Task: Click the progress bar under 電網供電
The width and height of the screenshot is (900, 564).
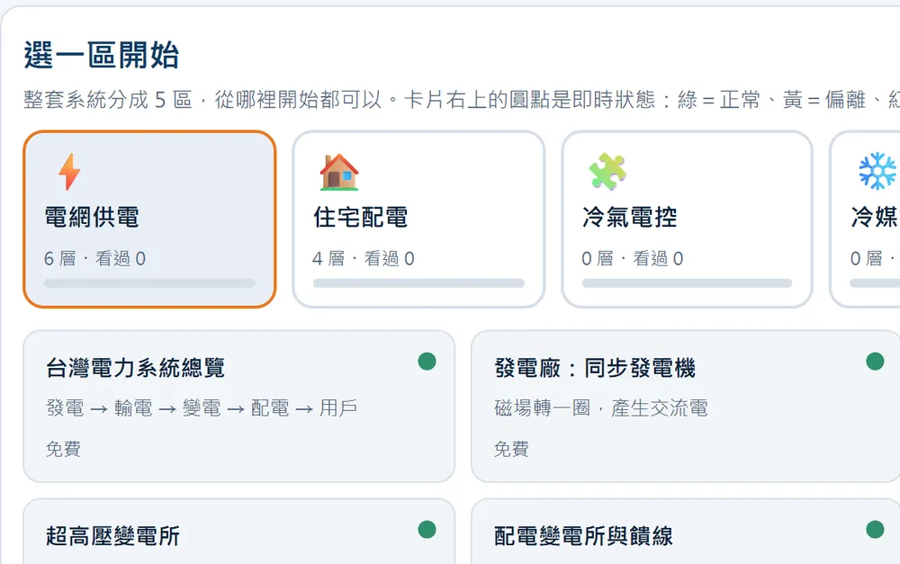Action: pyautogui.click(x=149, y=282)
